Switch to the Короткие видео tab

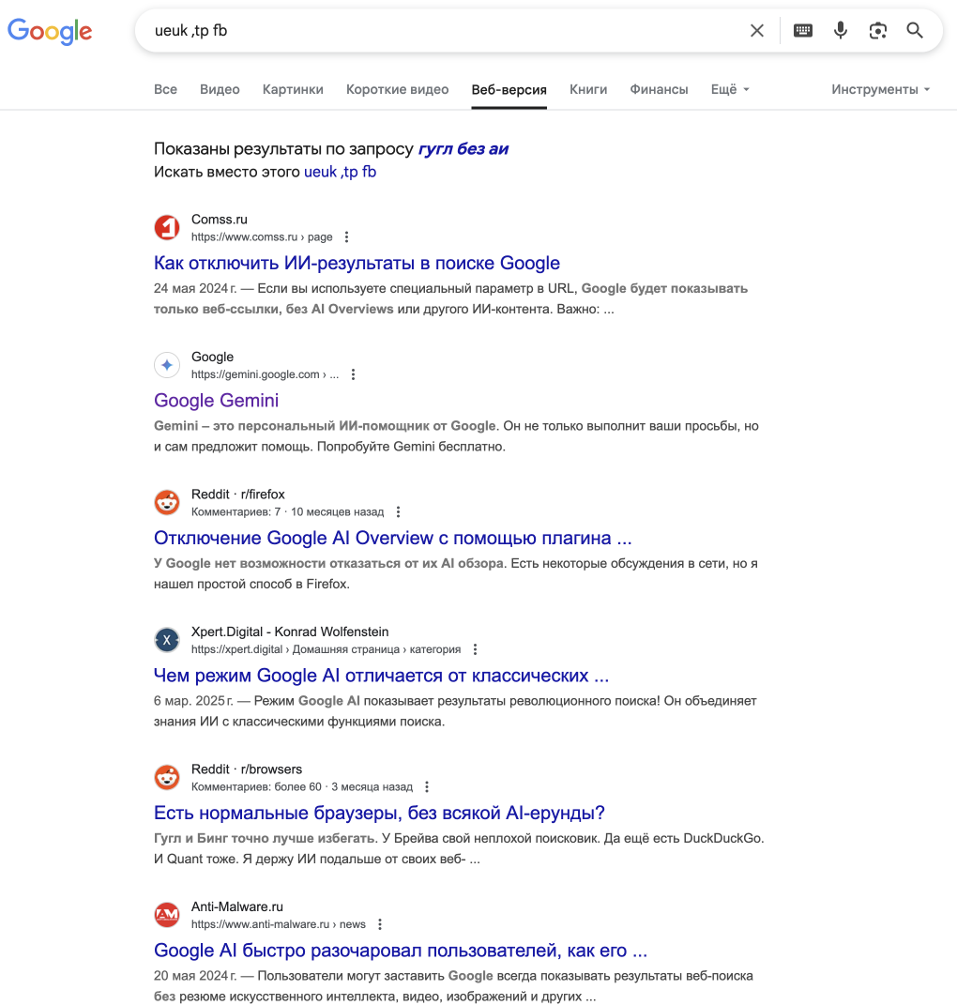pyautogui.click(x=398, y=90)
